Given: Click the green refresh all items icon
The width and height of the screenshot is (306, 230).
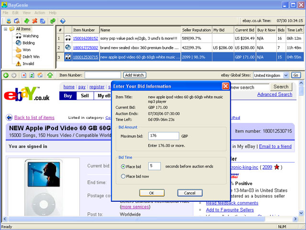Looking at the screenshot, I should tap(53, 21).
